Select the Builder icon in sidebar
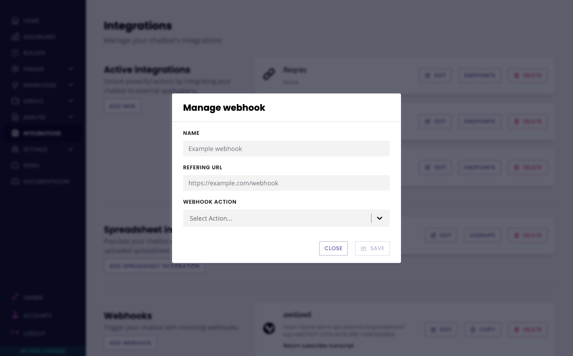The image size is (573, 356). pyautogui.click(x=15, y=53)
